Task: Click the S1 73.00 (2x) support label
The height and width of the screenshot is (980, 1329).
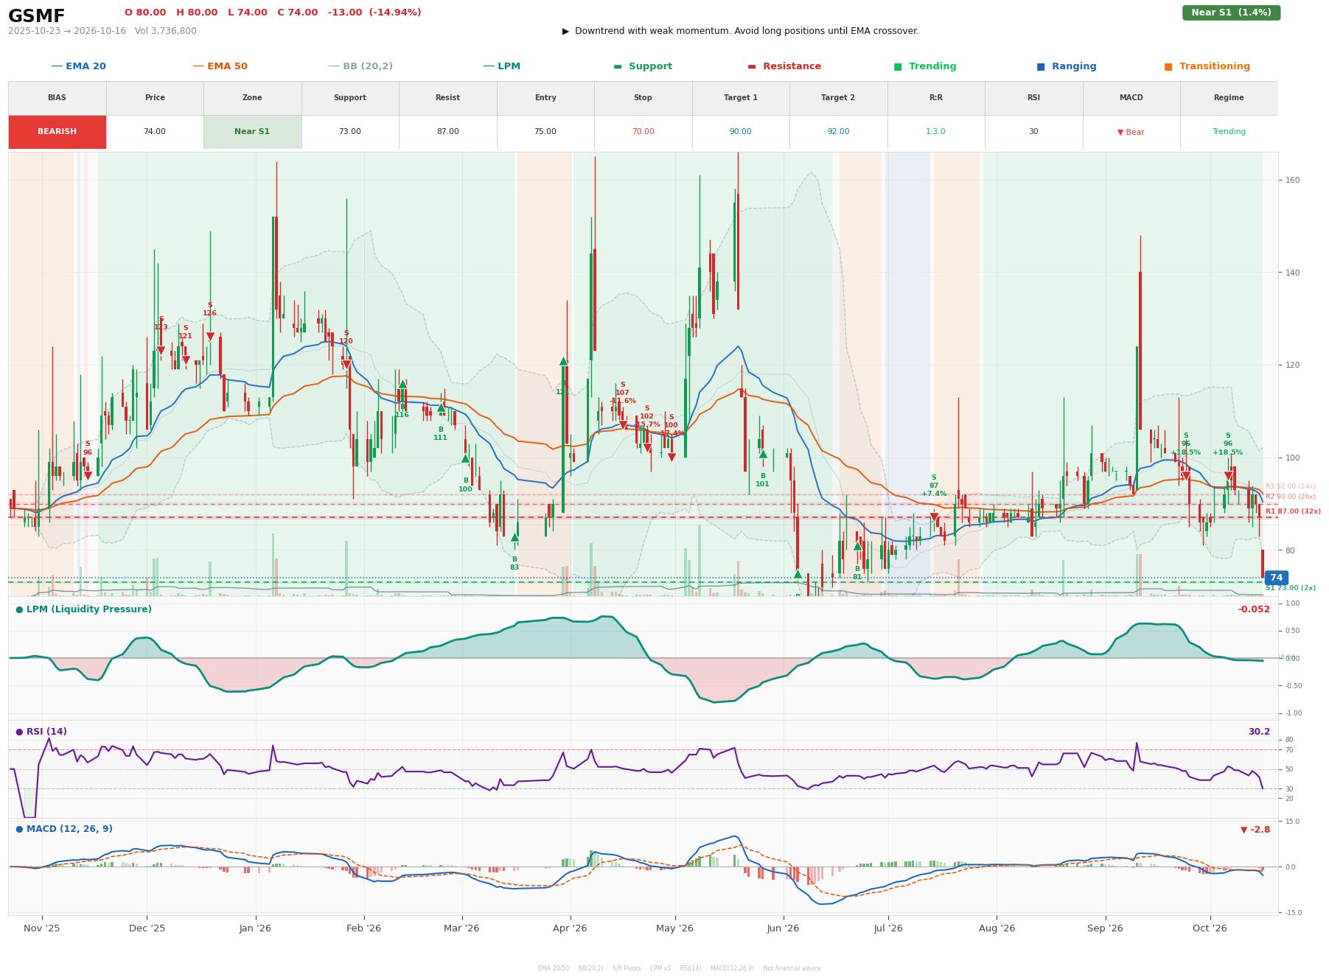Action: point(1291,588)
